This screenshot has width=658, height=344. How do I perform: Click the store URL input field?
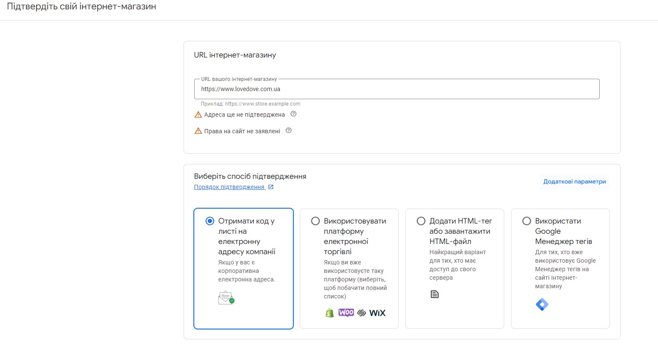click(x=397, y=89)
